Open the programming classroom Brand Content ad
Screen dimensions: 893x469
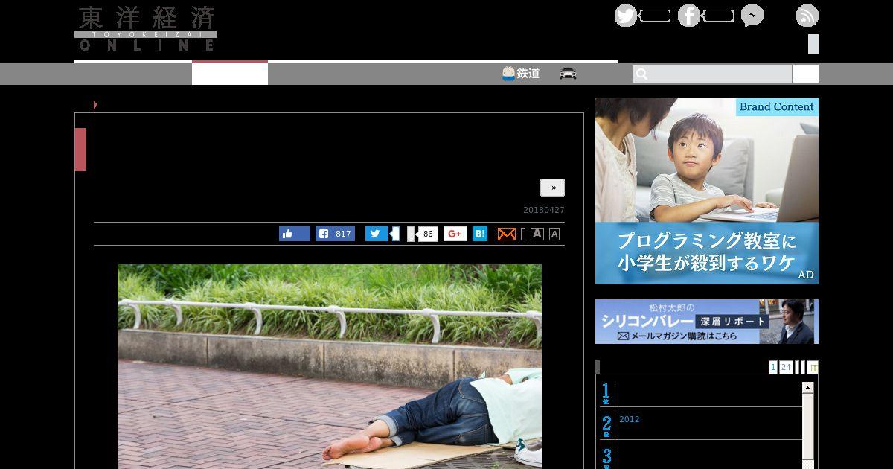(x=707, y=191)
